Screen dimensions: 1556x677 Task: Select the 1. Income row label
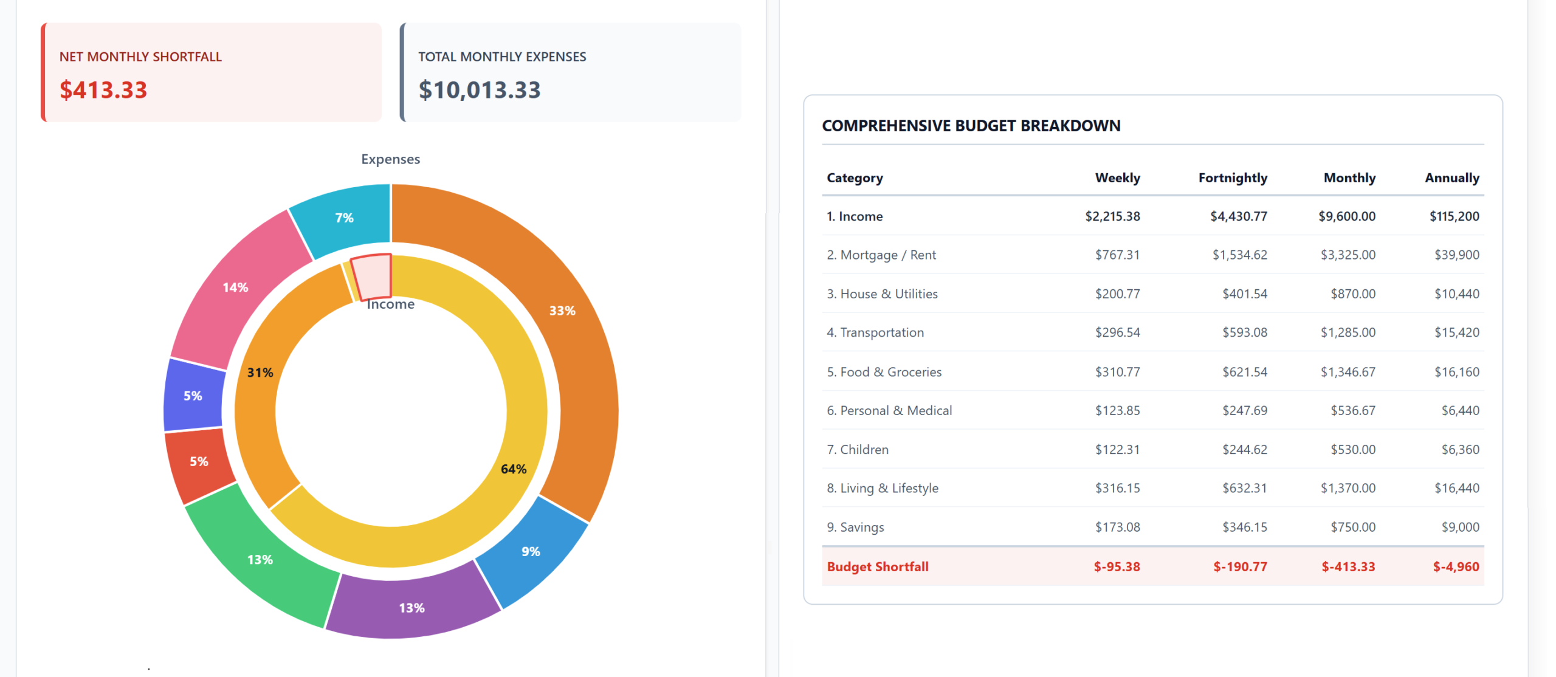[855, 216]
